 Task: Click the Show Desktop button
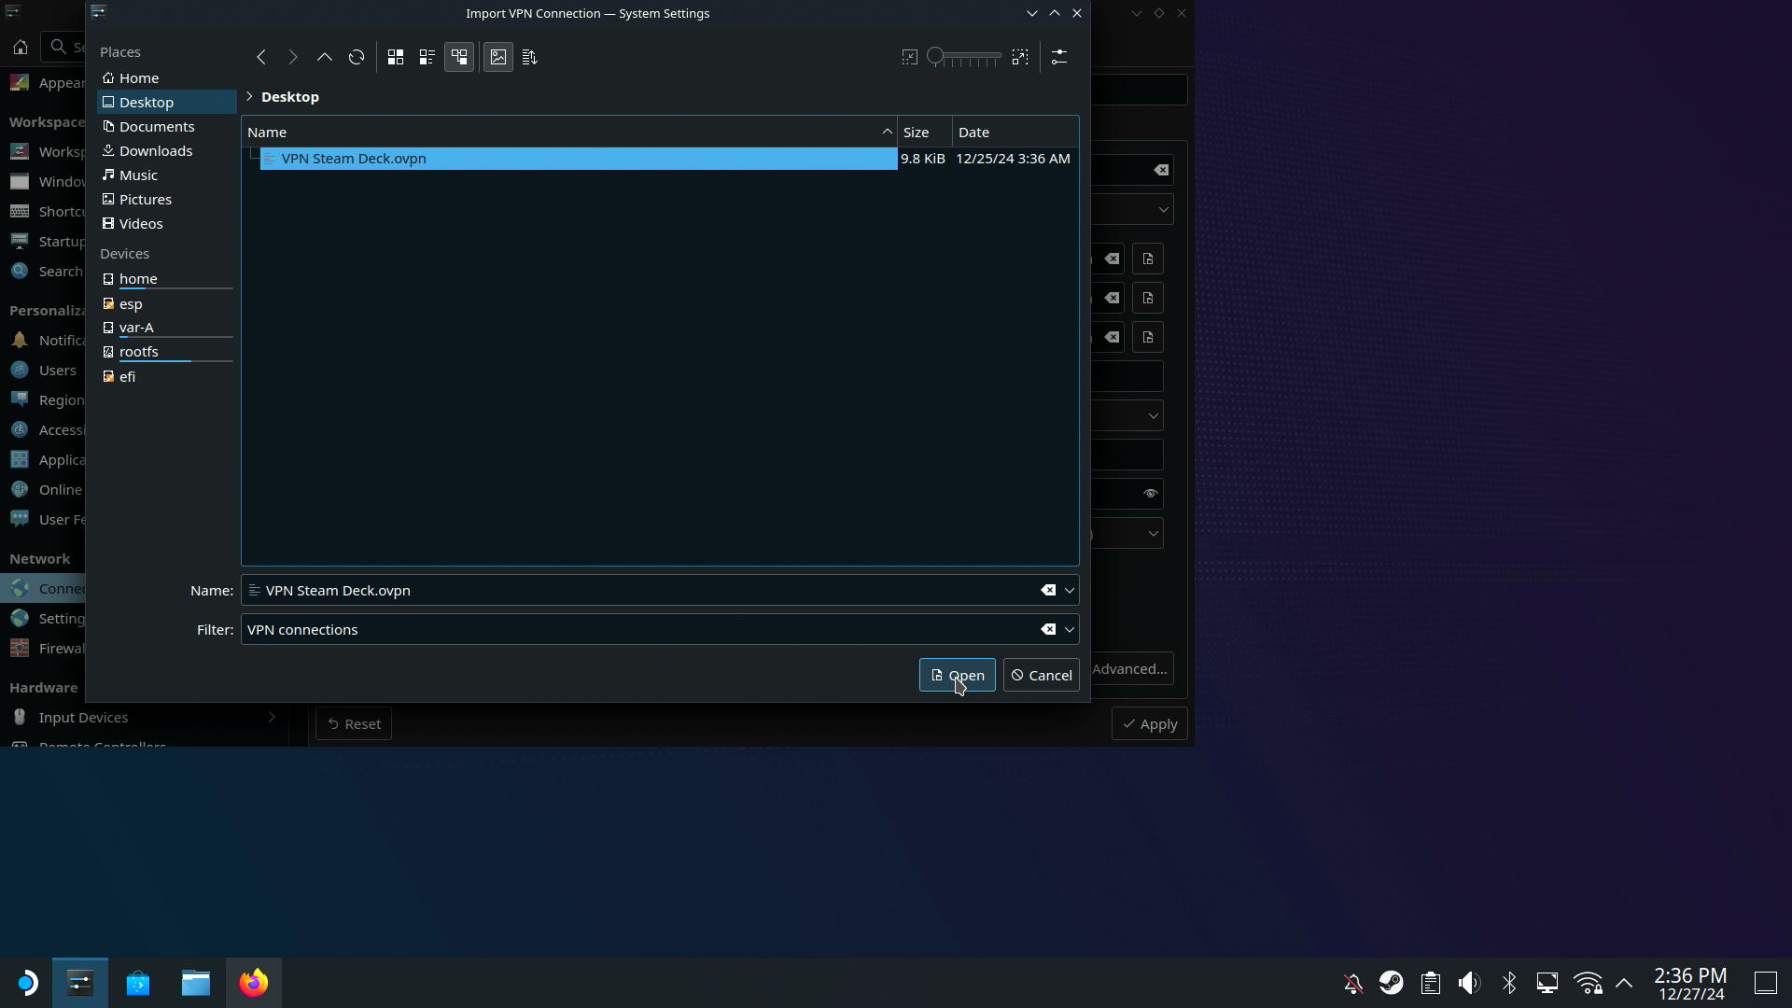1766,984
